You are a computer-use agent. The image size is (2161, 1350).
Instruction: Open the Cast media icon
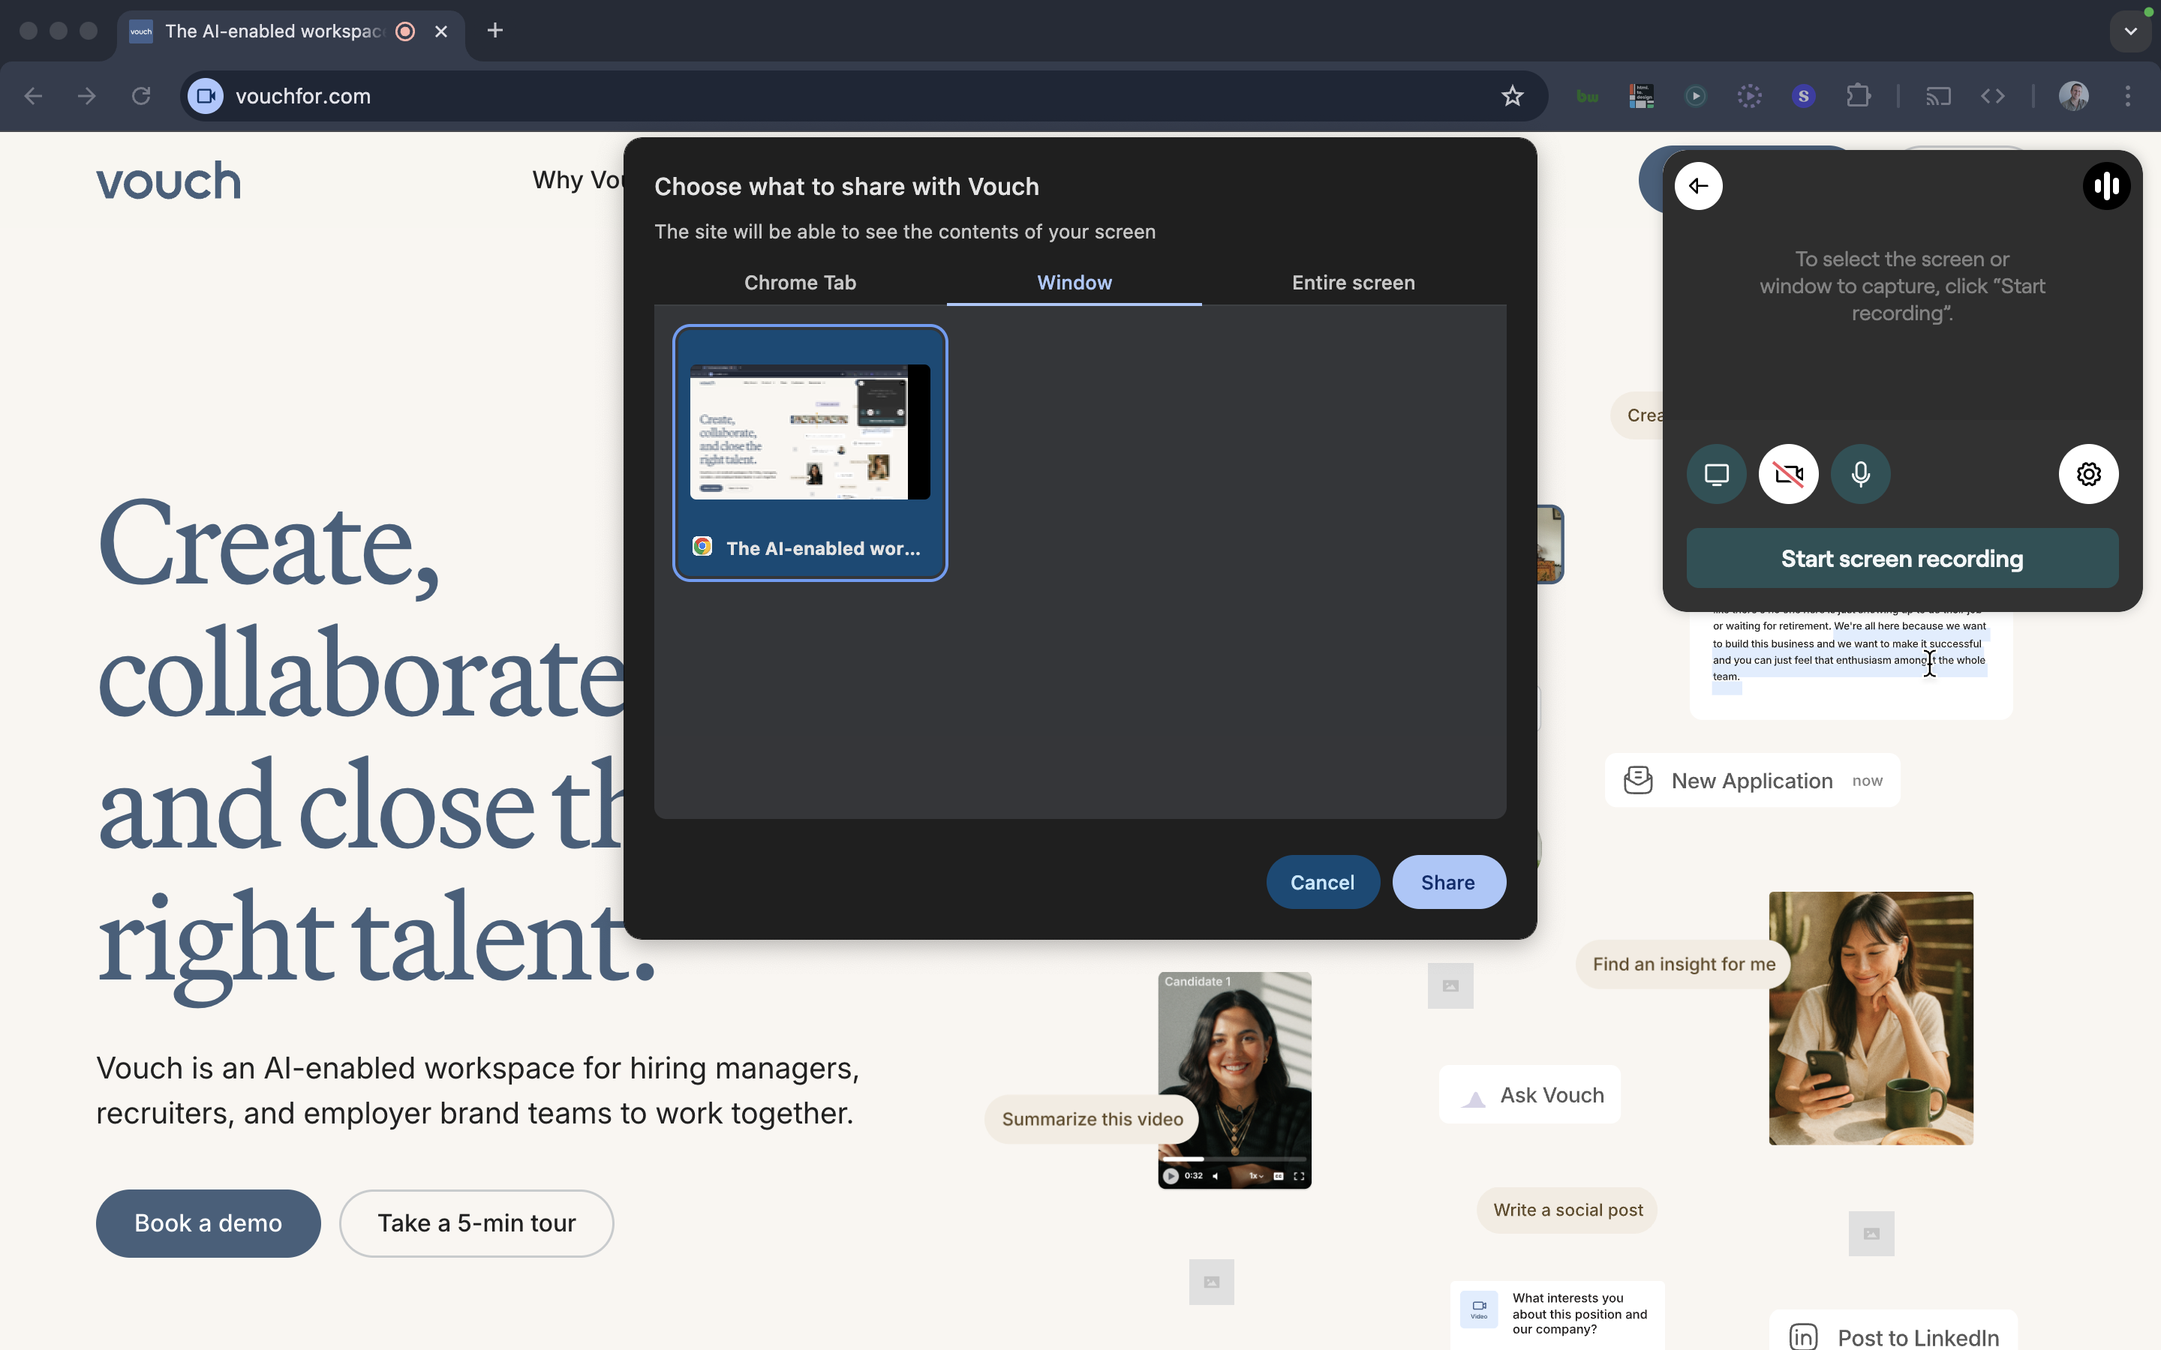pyautogui.click(x=1939, y=95)
